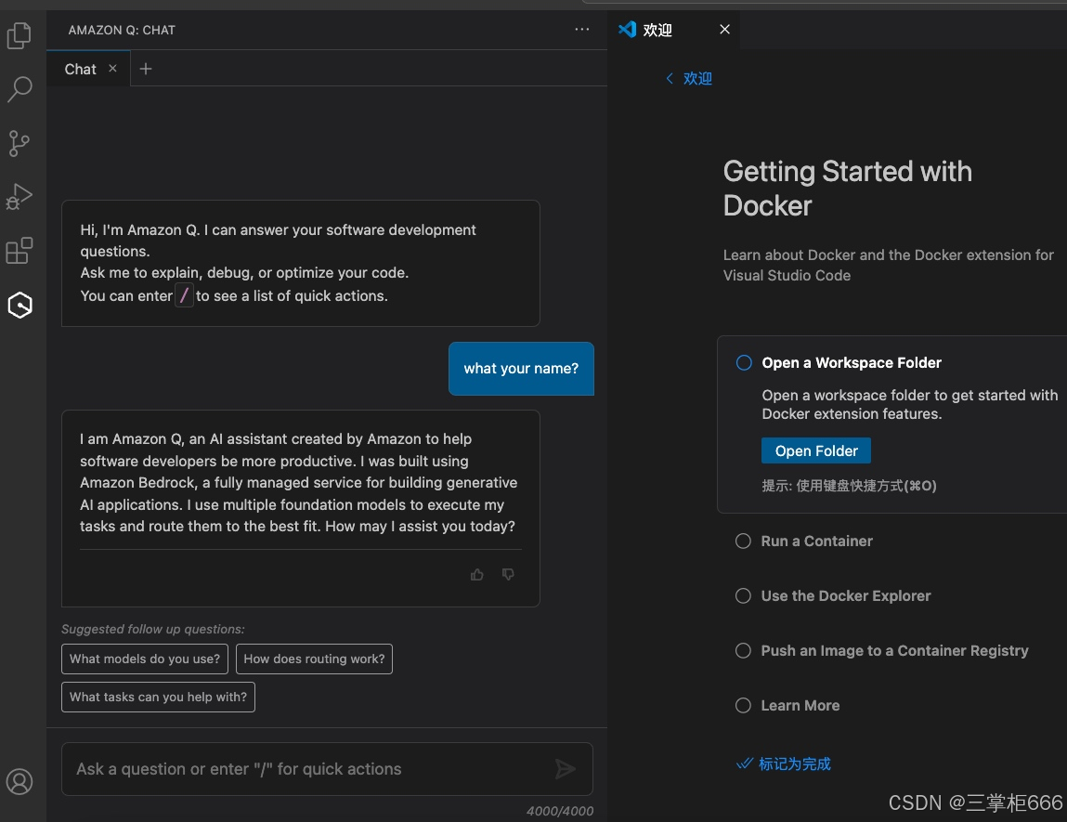1067x822 pixels.
Task: Close the 欢迎 editor tab
Action: click(x=724, y=30)
